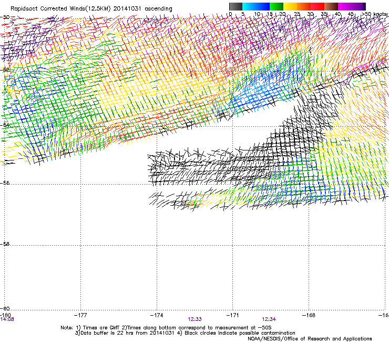Click the 'NOAA/NESDIS/Office of Research and Applications' credit
The width and height of the screenshot is (389, 342).
310,338
